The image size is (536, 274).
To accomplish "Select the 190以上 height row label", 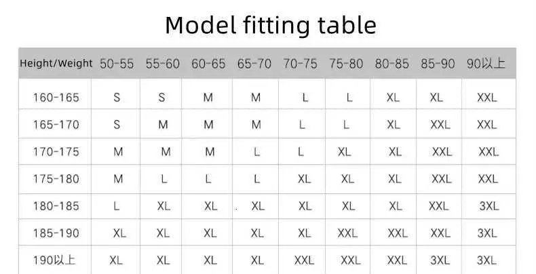I will (x=54, y=260).
